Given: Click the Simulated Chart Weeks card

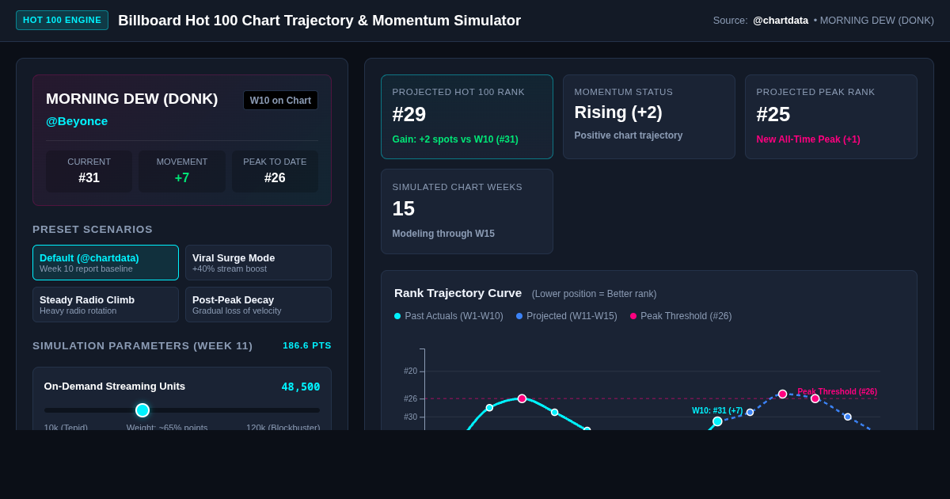Looking at the screenshot, I should point(467,211).
